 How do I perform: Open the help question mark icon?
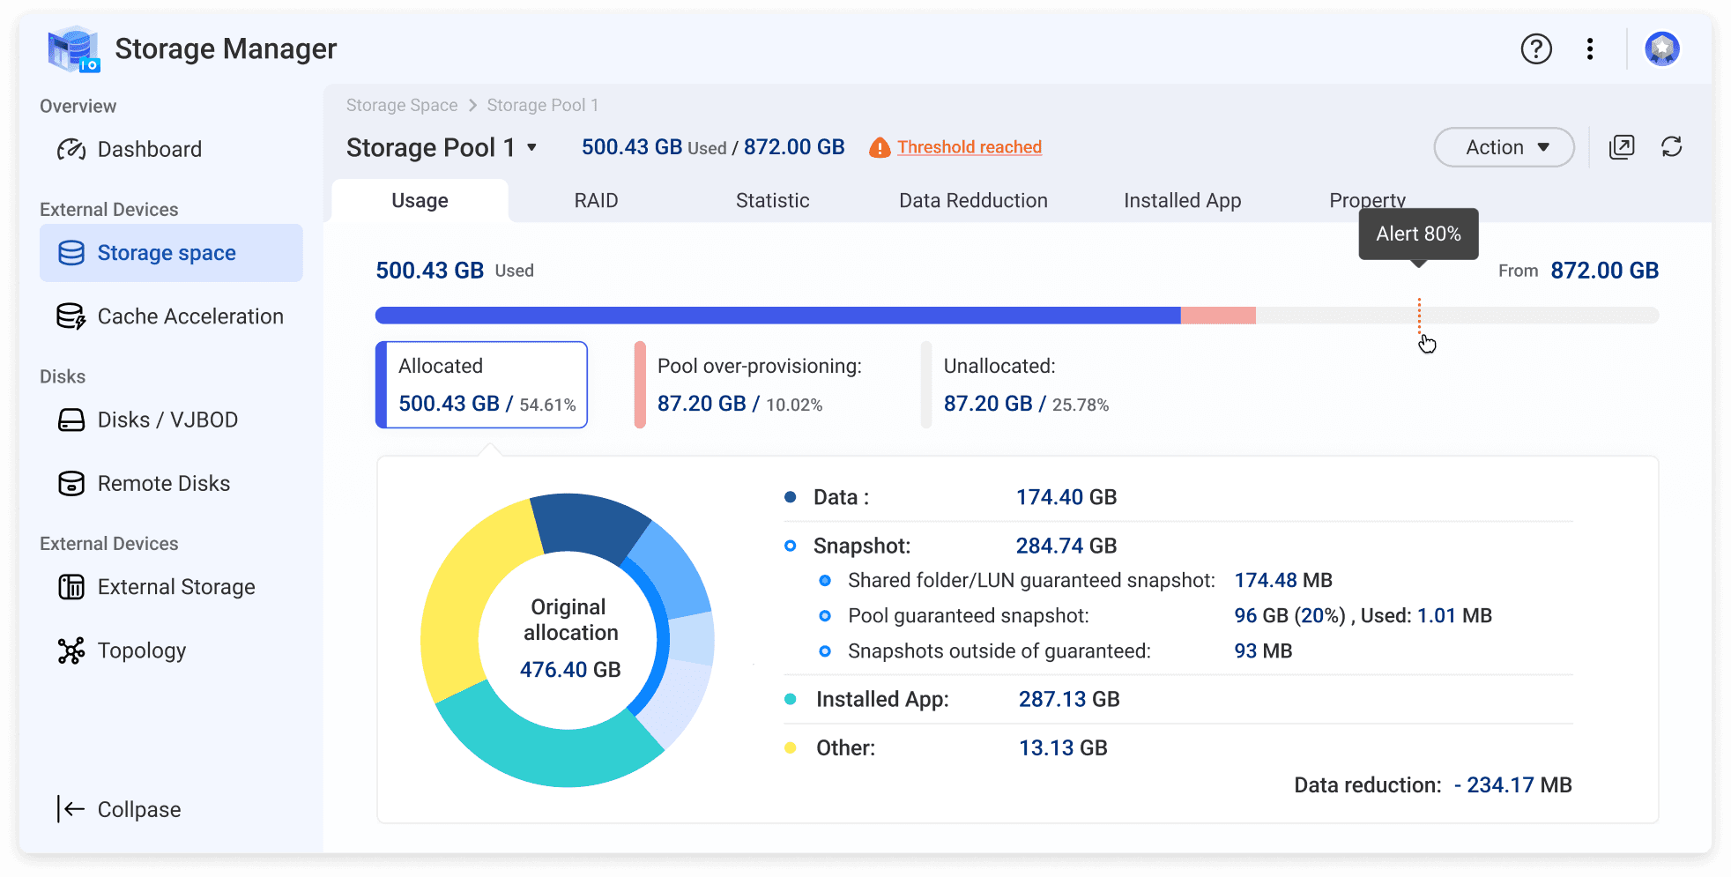1536,48
